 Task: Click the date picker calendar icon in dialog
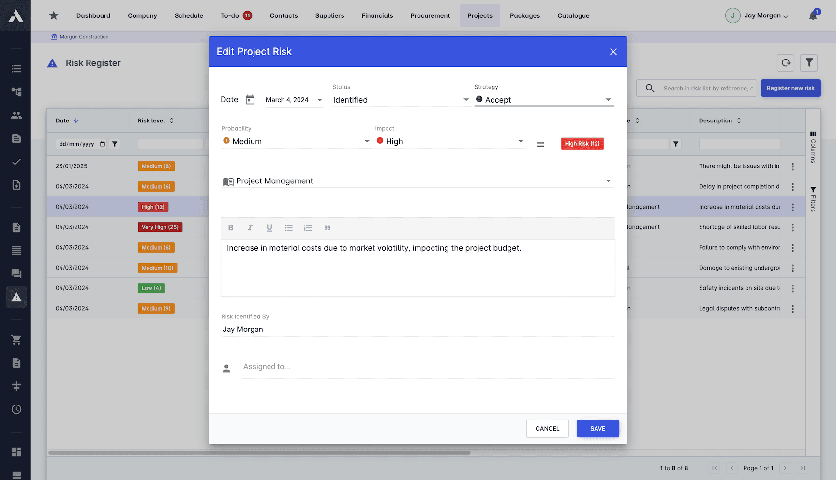pos(250,99)
